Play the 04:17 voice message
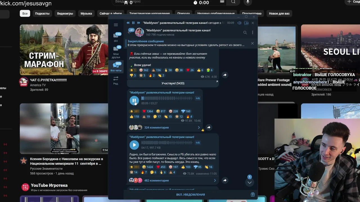The height and width of the screenshot is (202, 360). (134, 145)
